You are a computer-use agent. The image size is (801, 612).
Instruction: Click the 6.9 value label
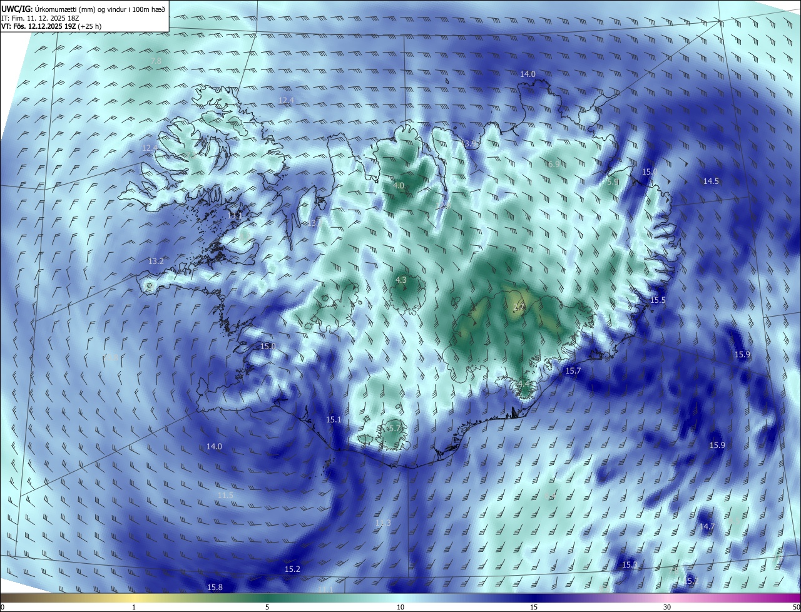[x=554, y=164]
